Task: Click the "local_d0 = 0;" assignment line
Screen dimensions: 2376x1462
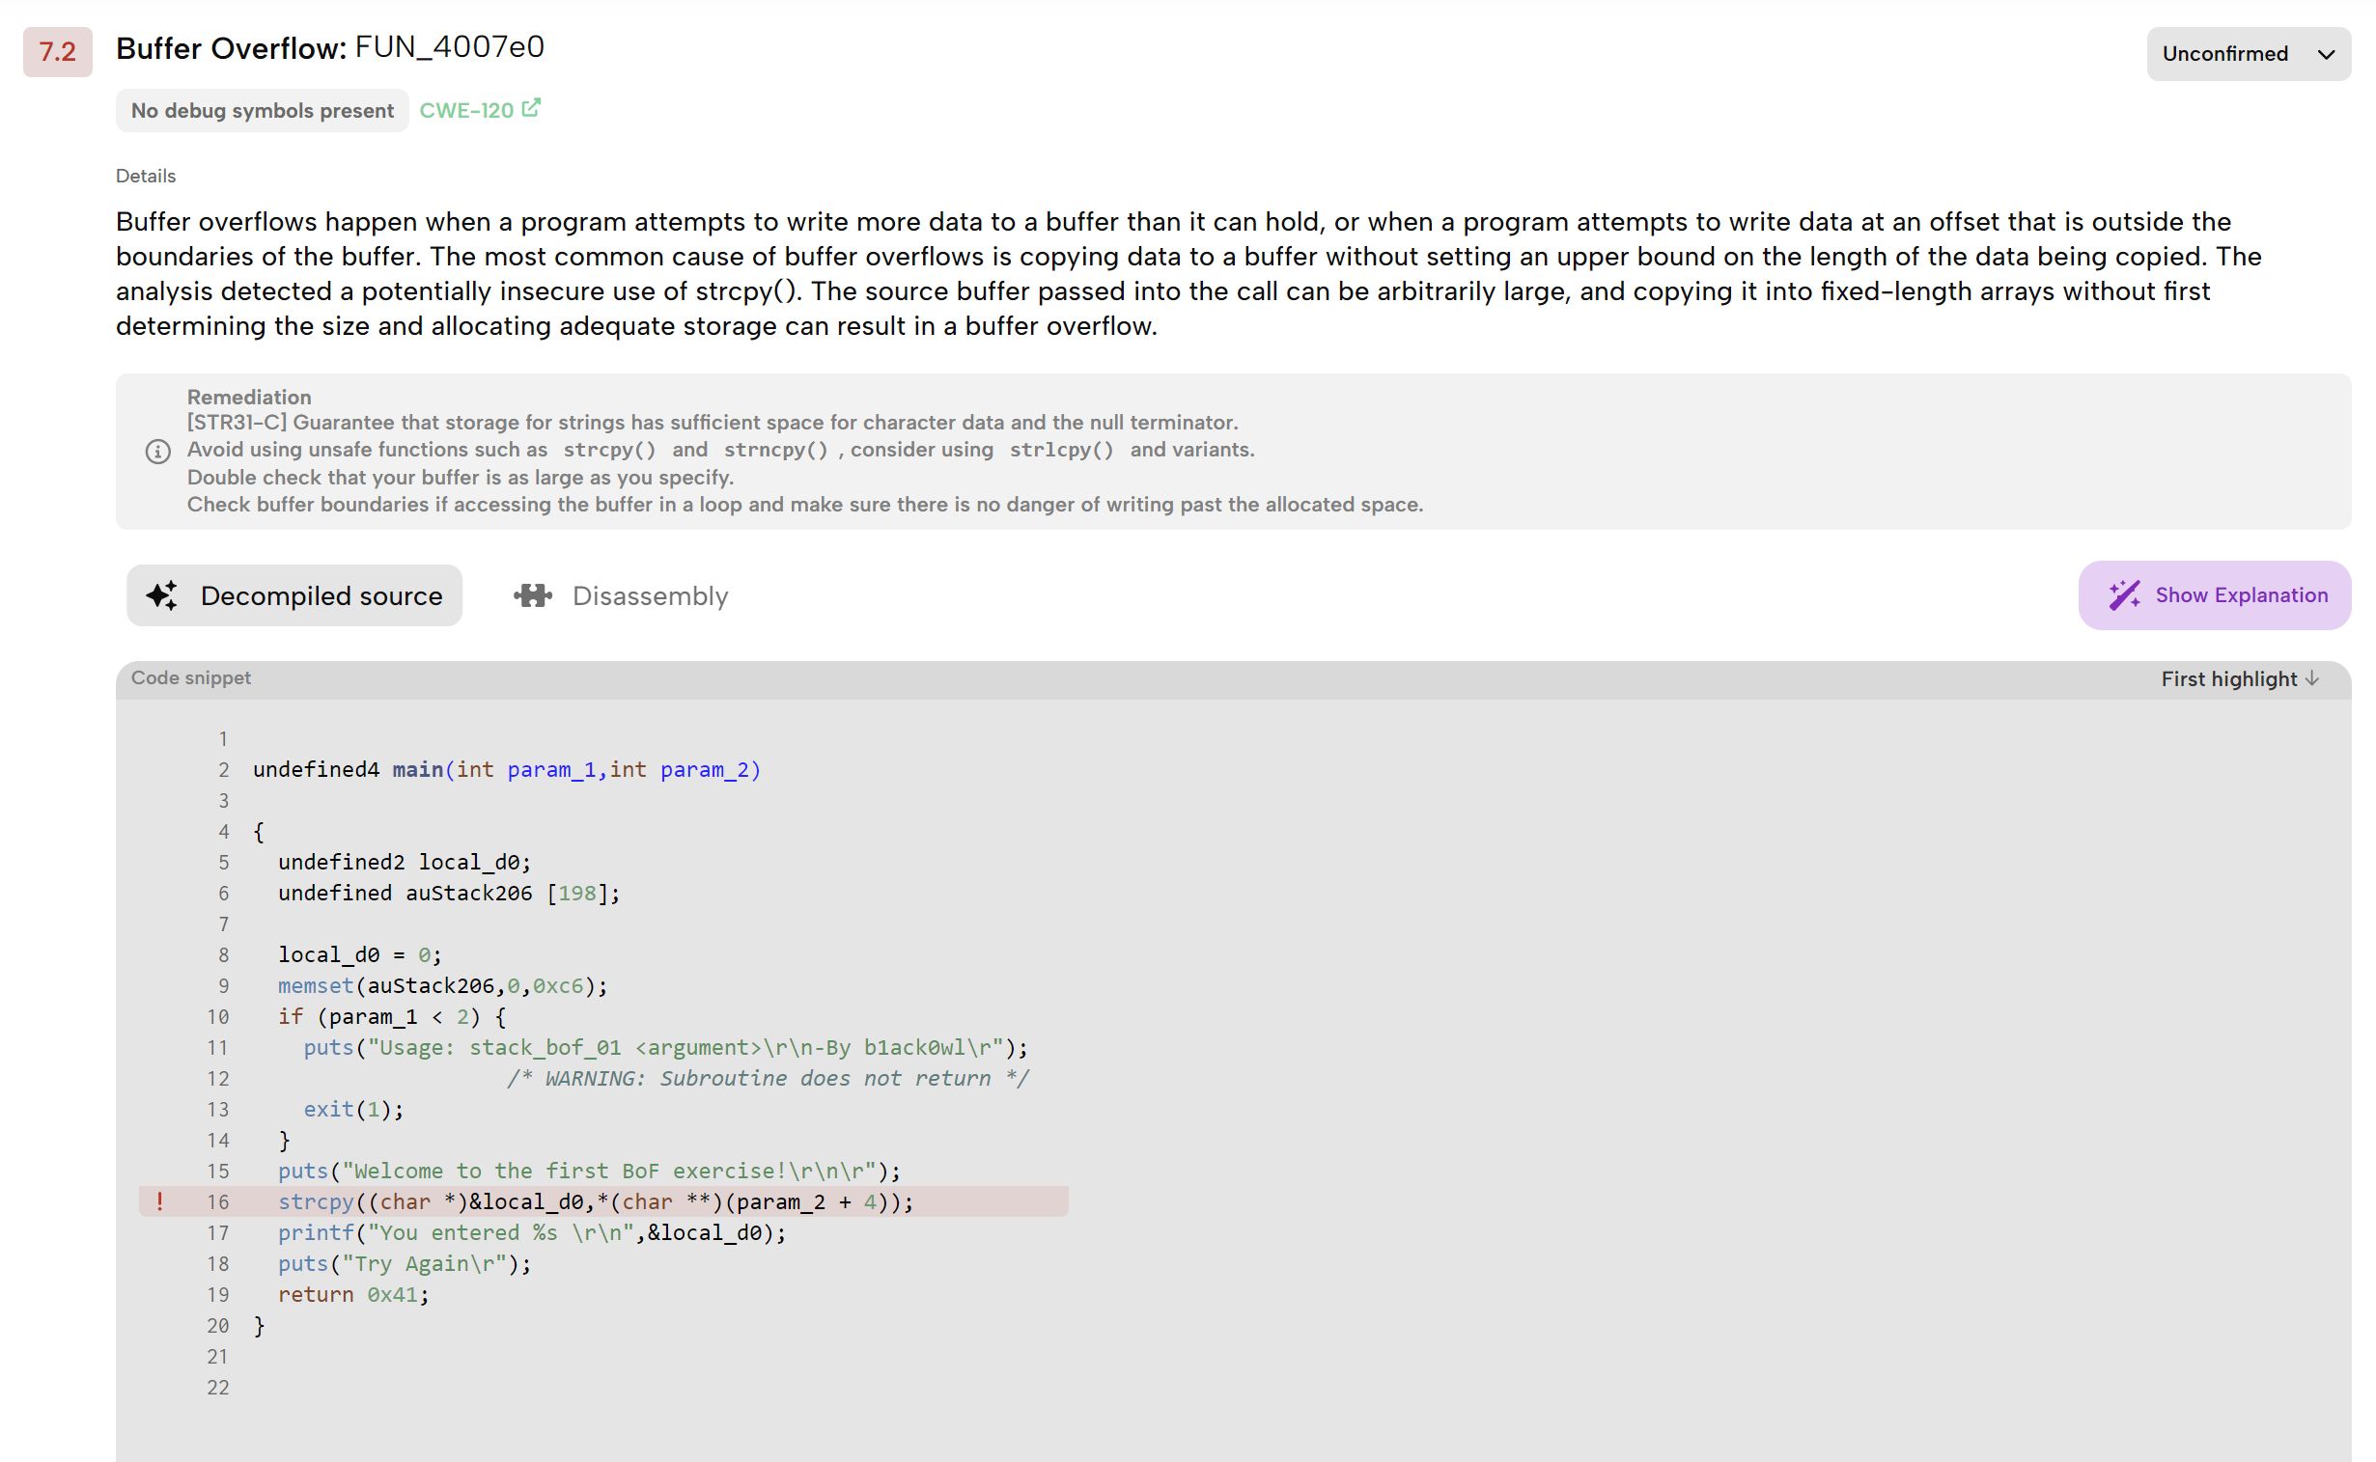Action: 360,955
